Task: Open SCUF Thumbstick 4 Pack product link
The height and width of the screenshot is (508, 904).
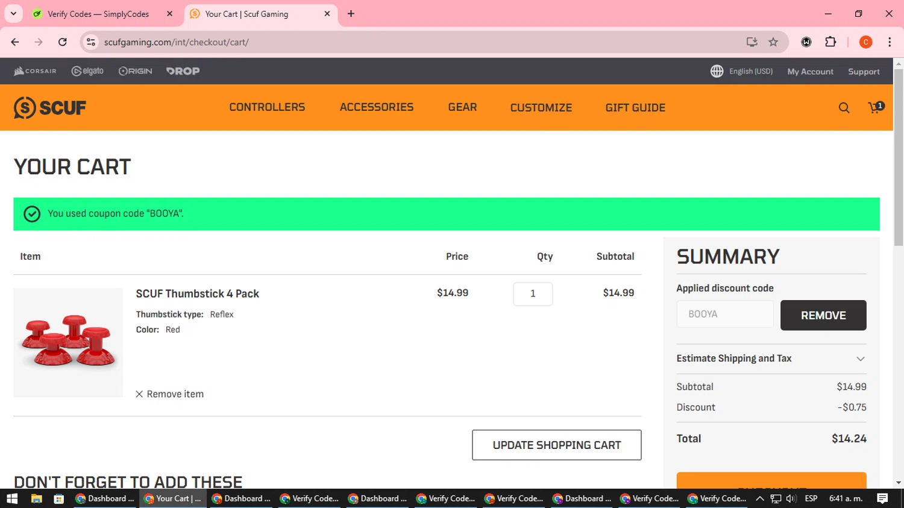Action: 197,293
